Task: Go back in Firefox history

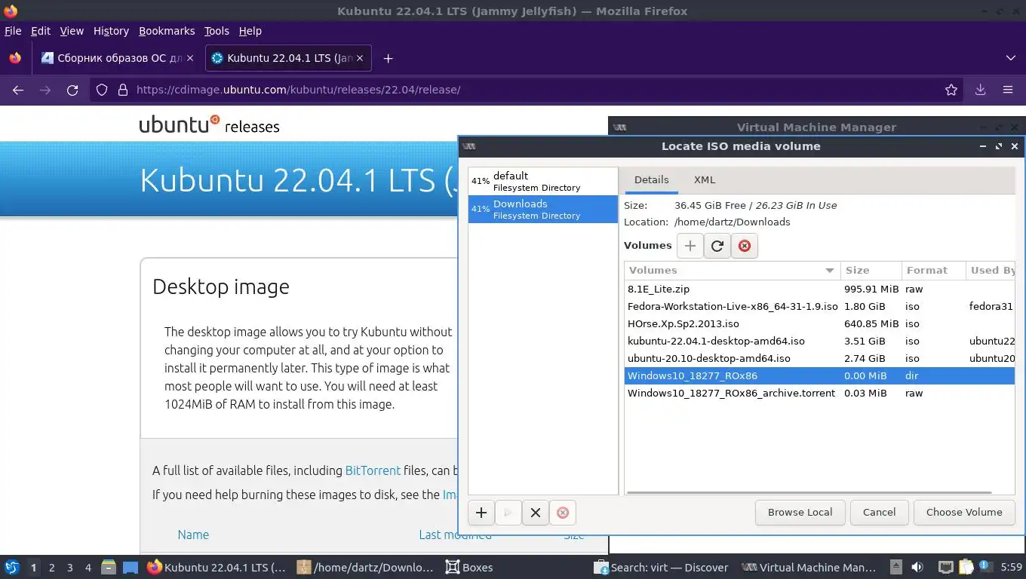Action: (x=18, y=90)
